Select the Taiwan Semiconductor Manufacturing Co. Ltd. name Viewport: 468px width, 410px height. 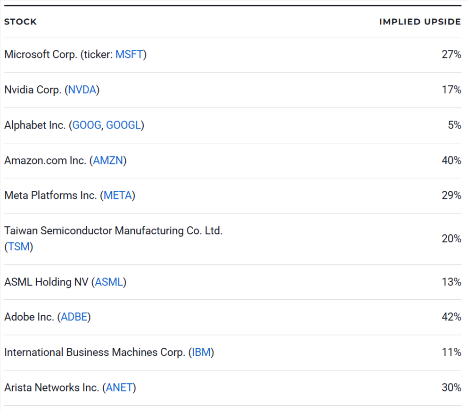pyautogui.click(x=114, y=230)
